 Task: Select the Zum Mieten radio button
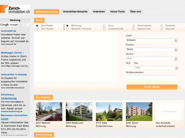(x=37, y=26)
